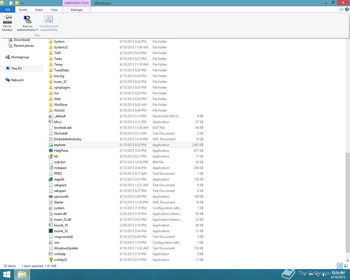Pin the ribbon open toggle

(x=341, y=9)
